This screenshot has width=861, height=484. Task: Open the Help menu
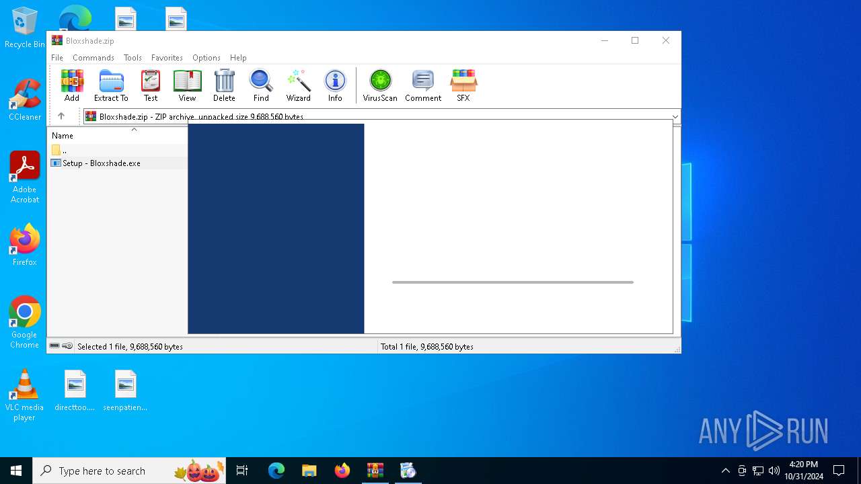click(238, 58)
